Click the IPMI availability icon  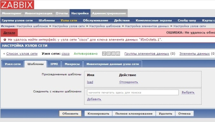coord(118,54)
